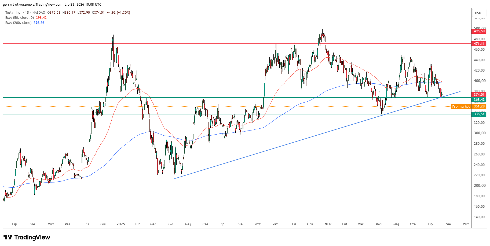
Task: Click the red 374,01 last price tag
Action: pos(479,95)
